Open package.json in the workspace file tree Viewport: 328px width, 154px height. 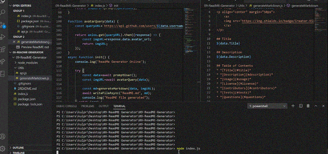pyautogui.click(x=30, y=99)
